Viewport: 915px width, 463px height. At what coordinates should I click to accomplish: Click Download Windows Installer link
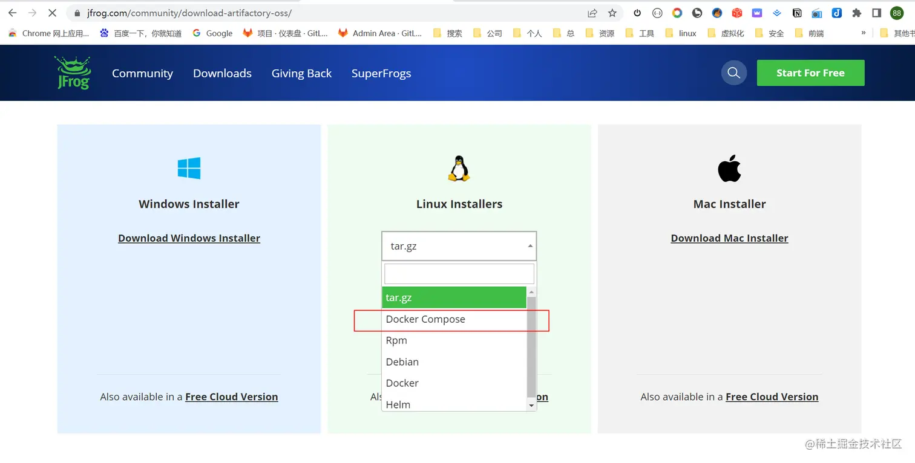189,238
